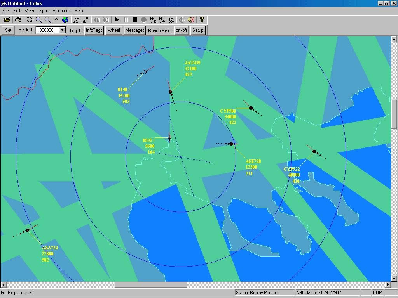Viewport: 398px width, 298px height.
Task: Click the Open file folder icon
Action: pyautogui.click(x=7, y=19)
